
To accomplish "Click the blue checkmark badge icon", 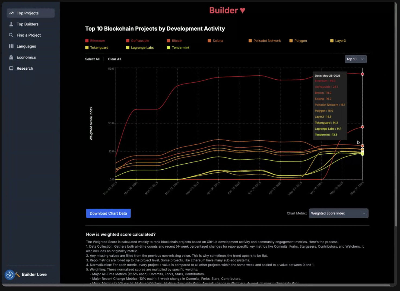I will 10,275.
